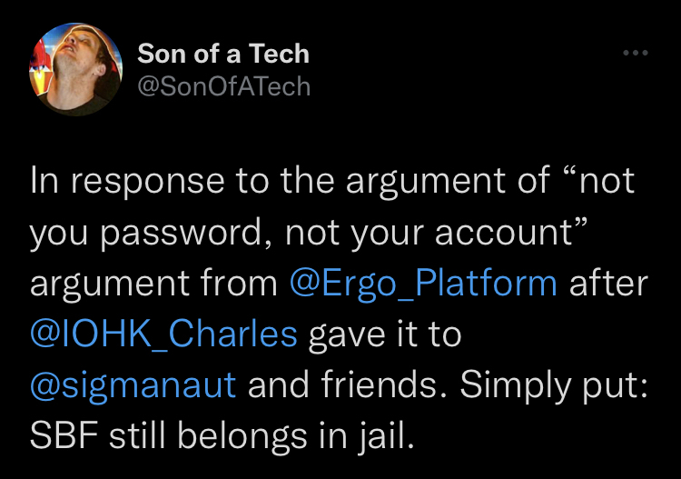Tap the blue sigmanaut username
The image size is (681, 479).
click(133, 385)
